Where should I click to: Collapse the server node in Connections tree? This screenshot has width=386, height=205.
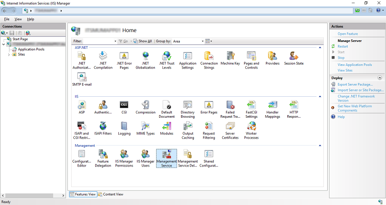pos(3,45)
